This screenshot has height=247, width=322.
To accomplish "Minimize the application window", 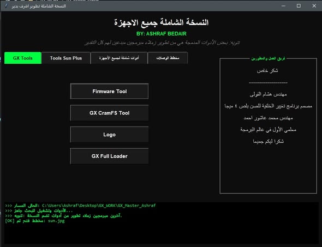I will [x=283, y=6].
